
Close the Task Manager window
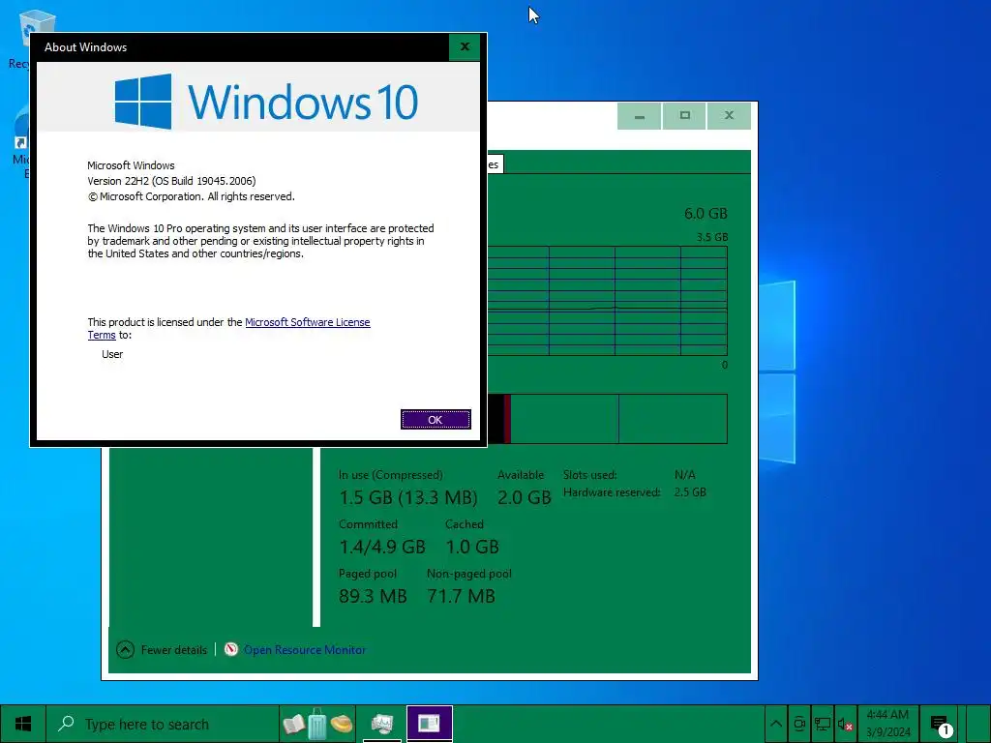(x=729, y=116)
